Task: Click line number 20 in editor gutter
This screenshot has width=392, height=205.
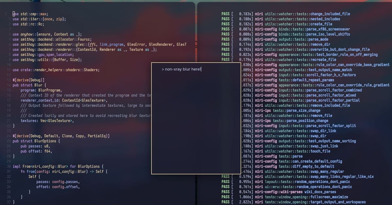Action: point(8,116)
